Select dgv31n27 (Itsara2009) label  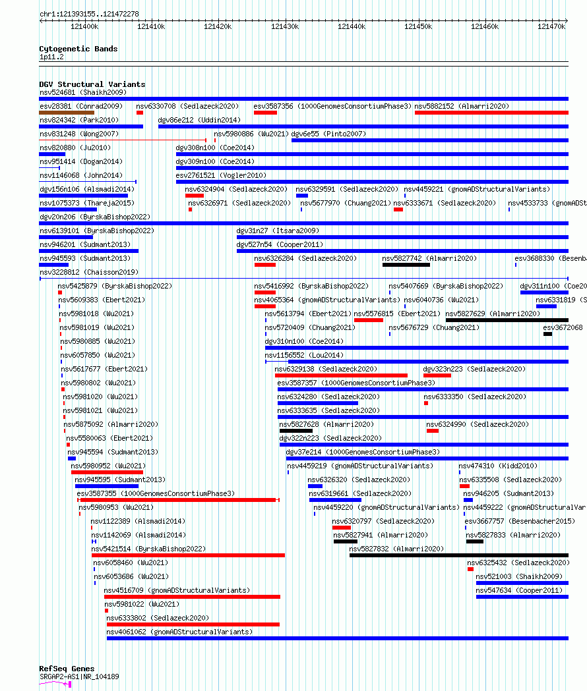tap(278, 231)
